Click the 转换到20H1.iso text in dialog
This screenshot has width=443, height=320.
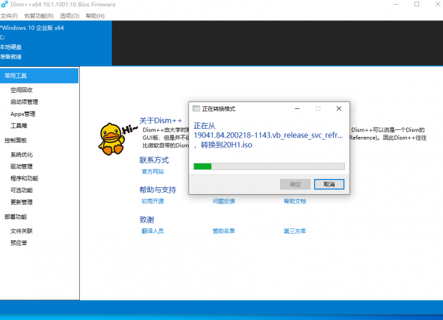click(x=226, y=145)
